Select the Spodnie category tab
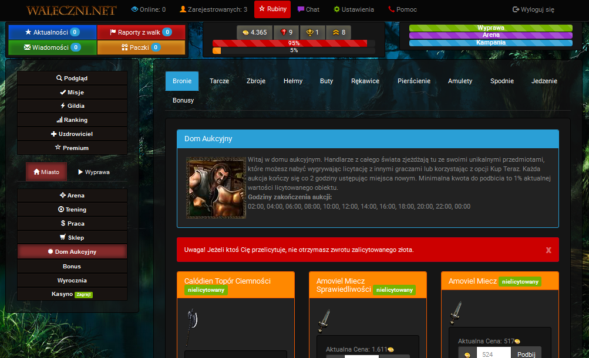The image size is (589, 358). pyautogui.click(x=502, y=81)
